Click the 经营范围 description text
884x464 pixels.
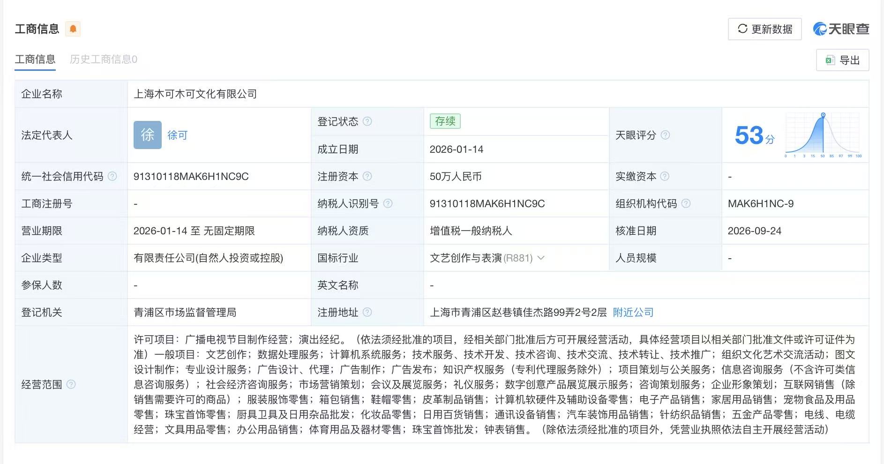pyautogui.click(x=494, y=384)
